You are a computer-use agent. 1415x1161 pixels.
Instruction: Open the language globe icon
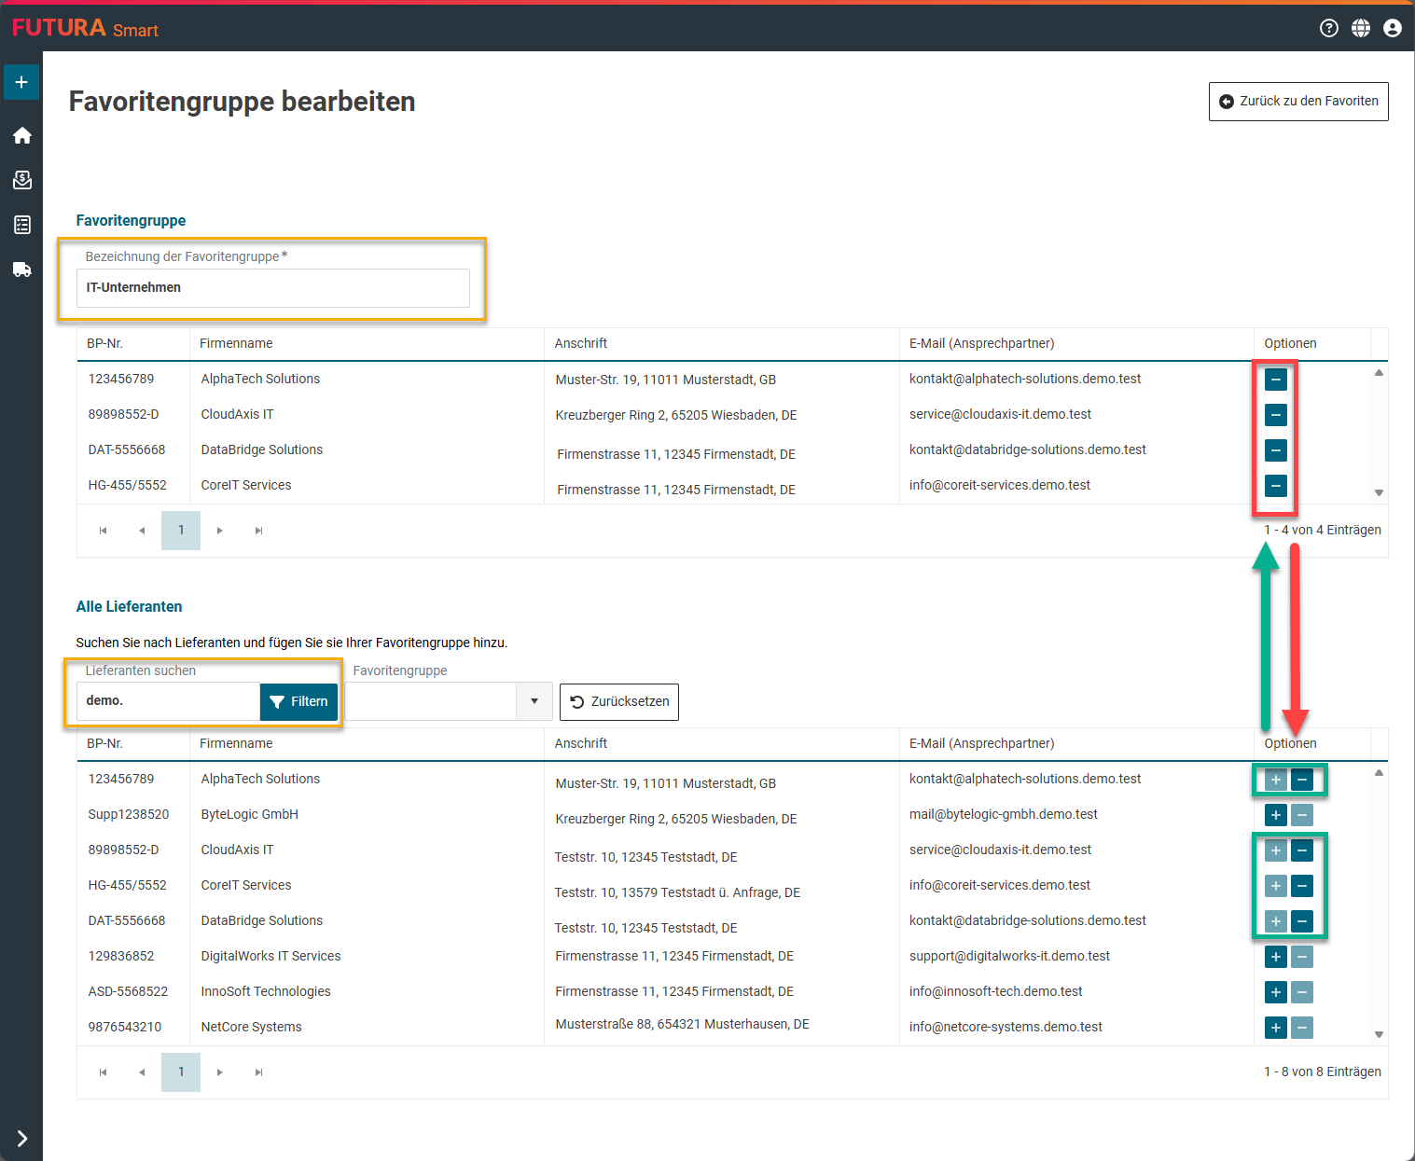pyautogui.click(x=1361, y=28)
